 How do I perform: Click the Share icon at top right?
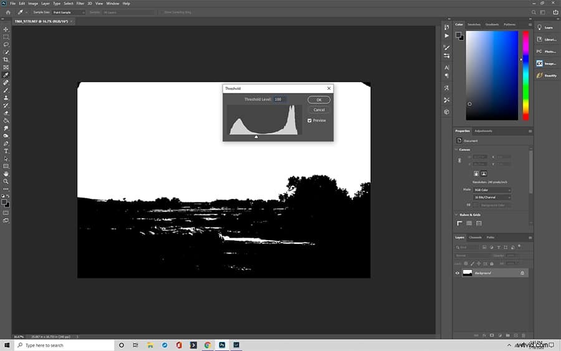pyautogui.click(x=555, y=12)
